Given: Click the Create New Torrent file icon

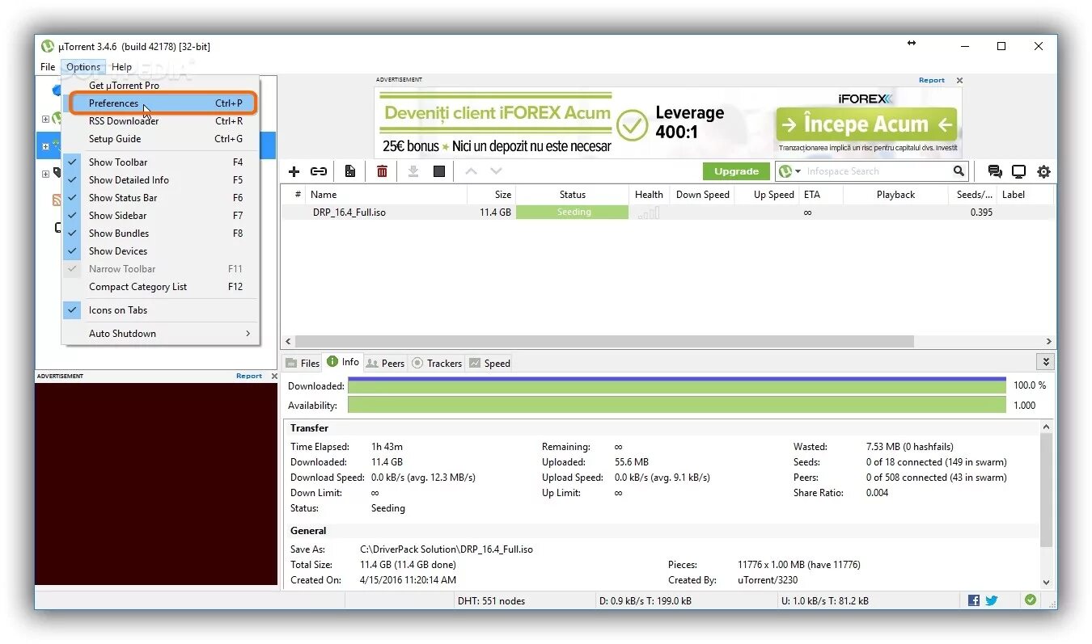Looking at the screenshot, I should (350, 171).
